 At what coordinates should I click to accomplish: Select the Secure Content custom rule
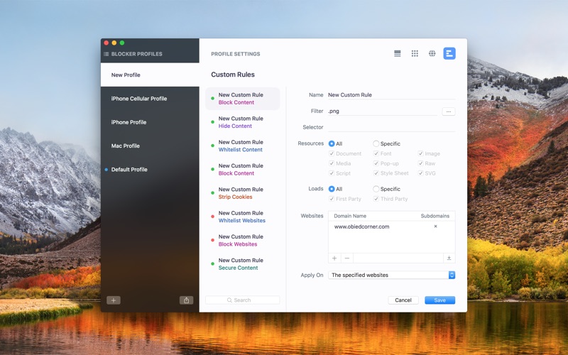243,263
